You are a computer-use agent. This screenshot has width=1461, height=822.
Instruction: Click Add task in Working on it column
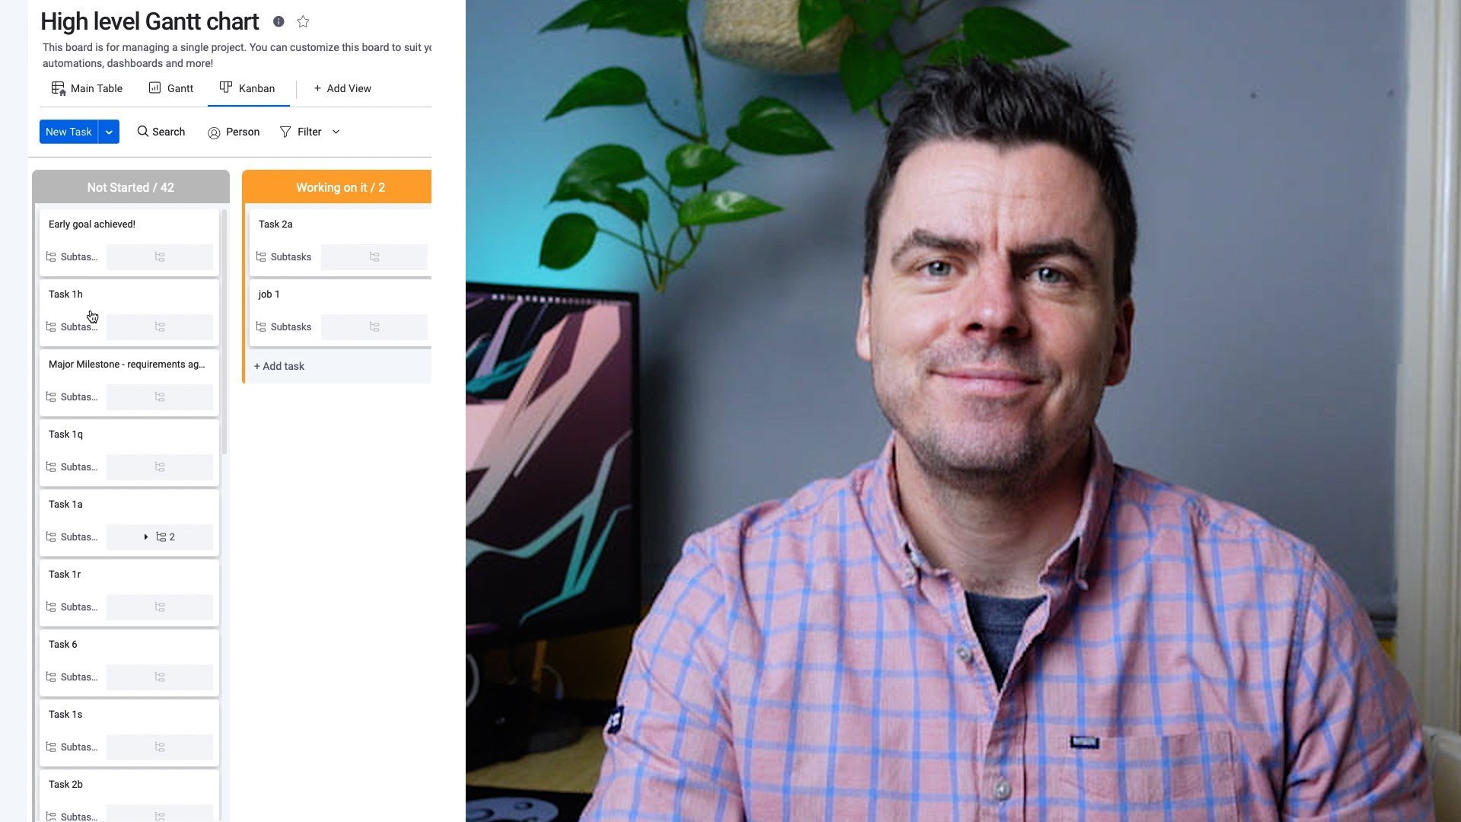point(279,365)
